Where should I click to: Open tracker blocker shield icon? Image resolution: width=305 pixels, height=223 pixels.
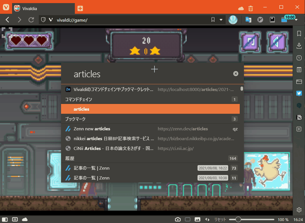pos(43,20)
